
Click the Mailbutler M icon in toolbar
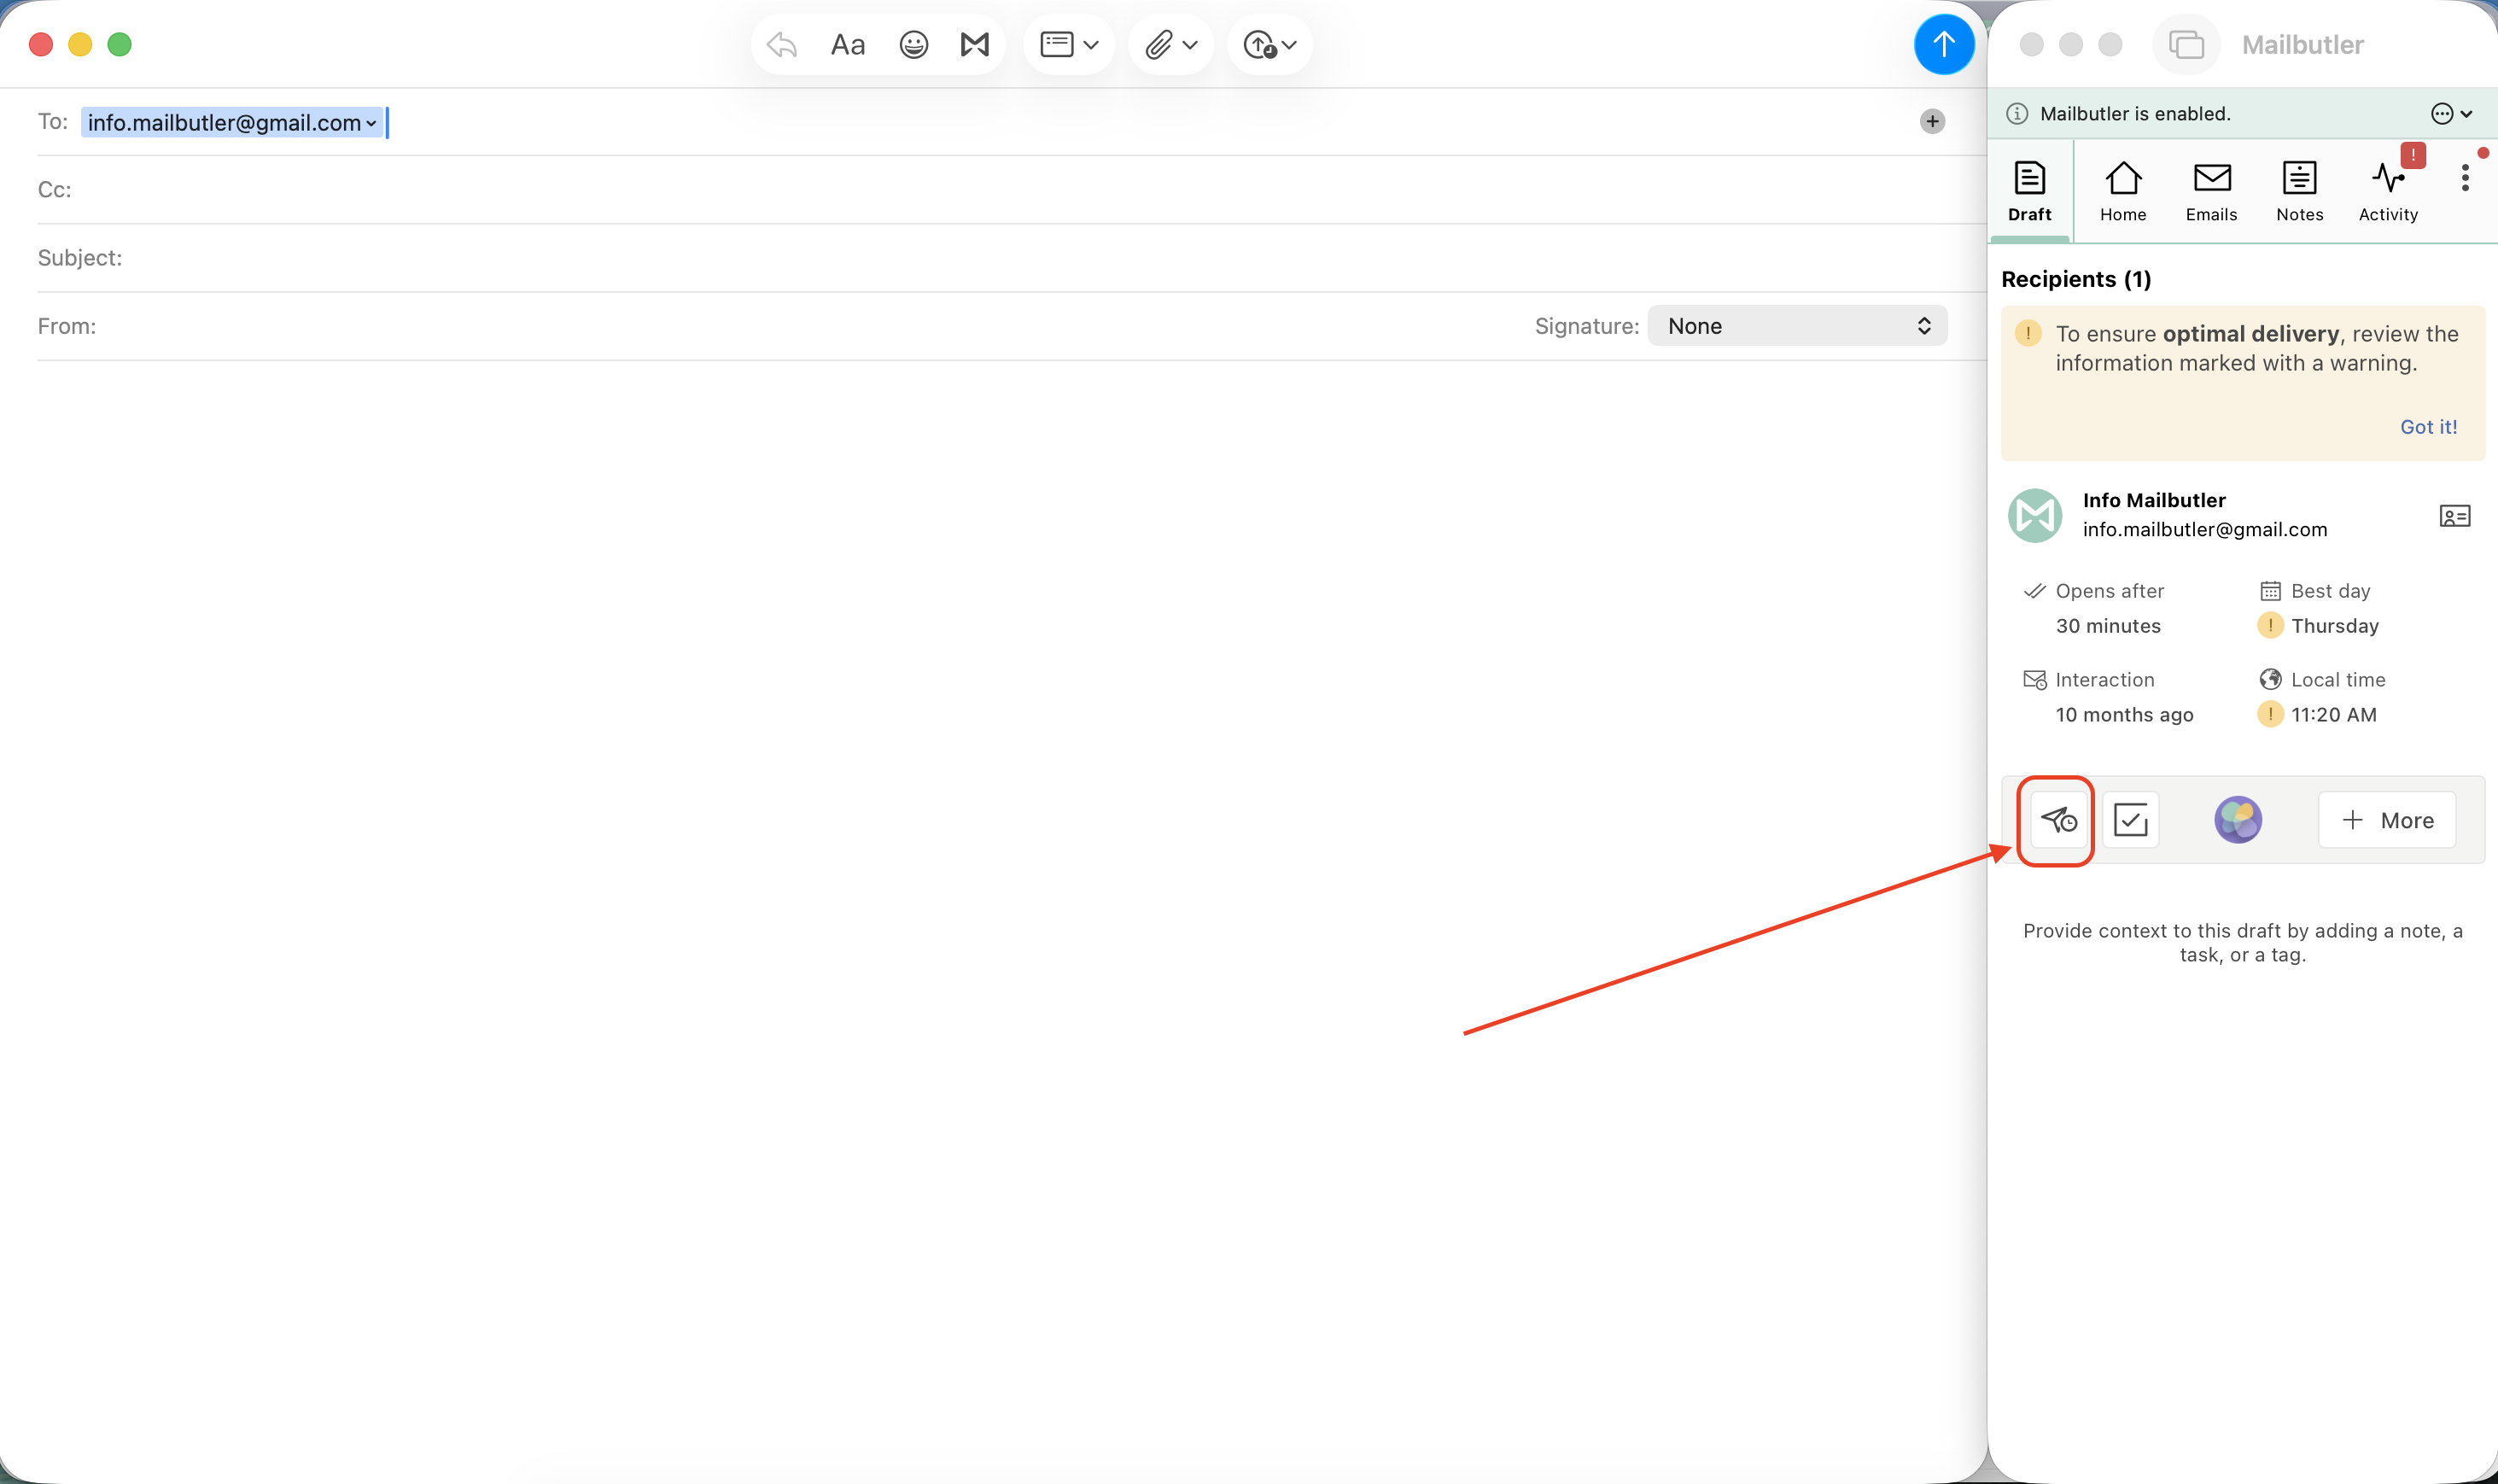975,44
